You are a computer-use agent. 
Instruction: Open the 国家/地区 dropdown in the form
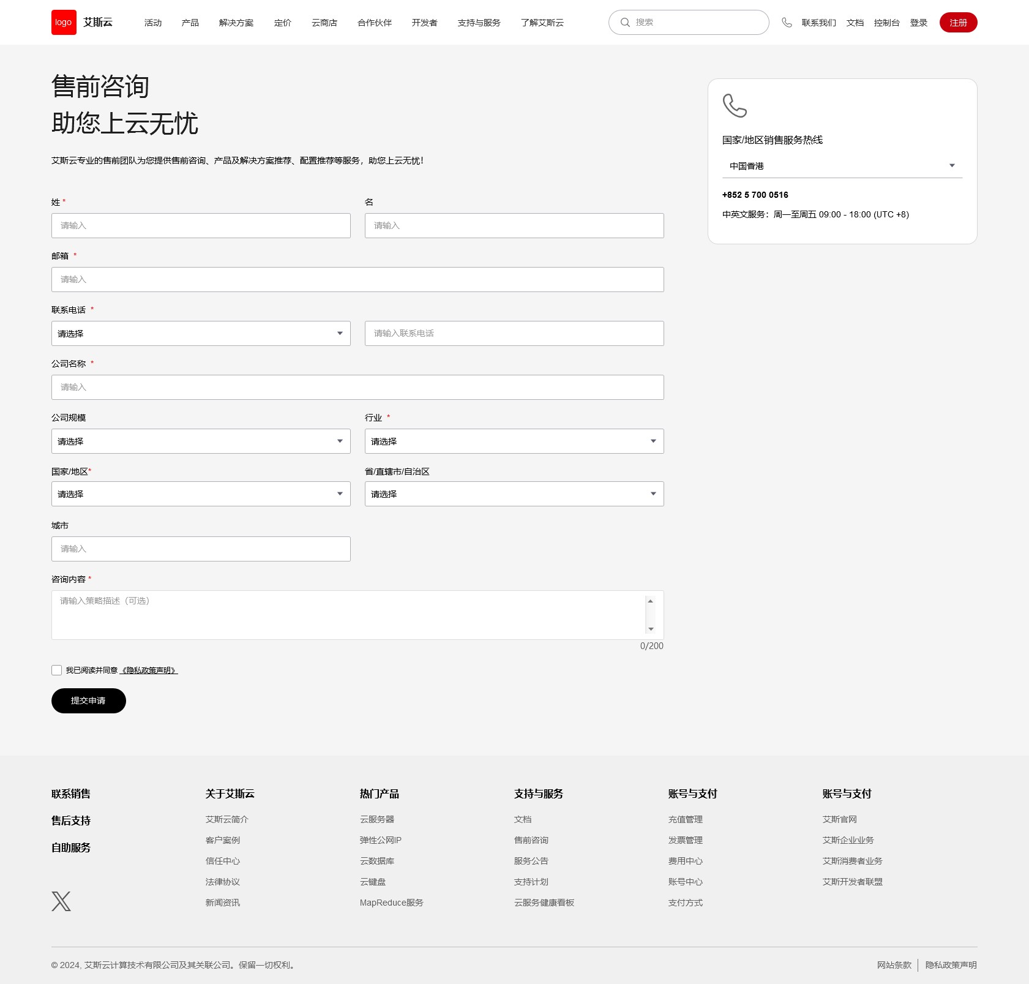click(x=201, y=494)
